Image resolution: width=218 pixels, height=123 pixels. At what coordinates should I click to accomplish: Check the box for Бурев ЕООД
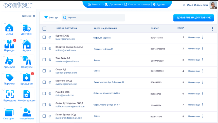tap(44, 37)
